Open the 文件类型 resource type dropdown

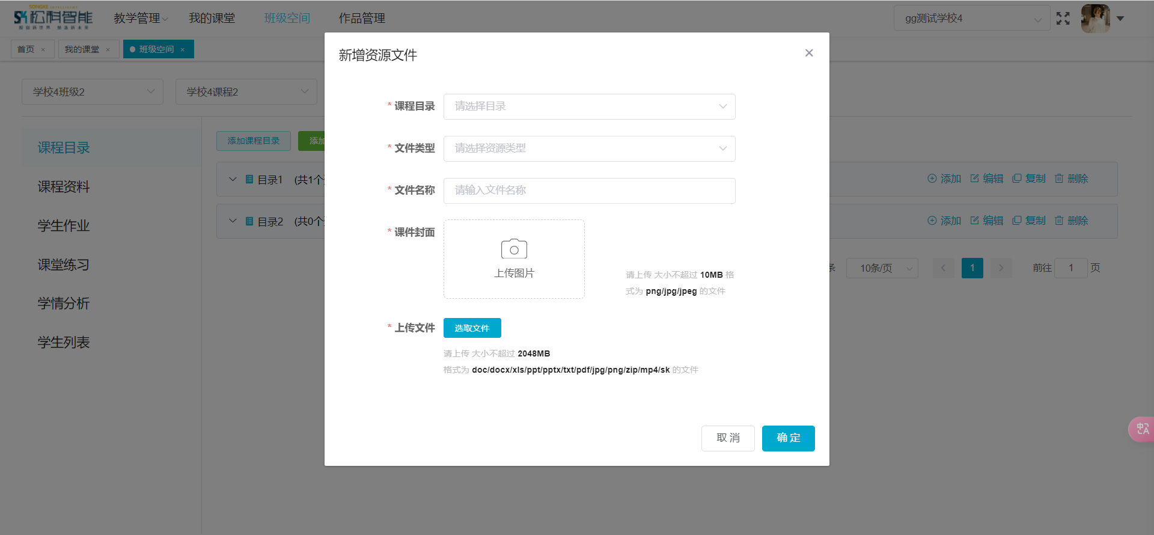(589, 148)
